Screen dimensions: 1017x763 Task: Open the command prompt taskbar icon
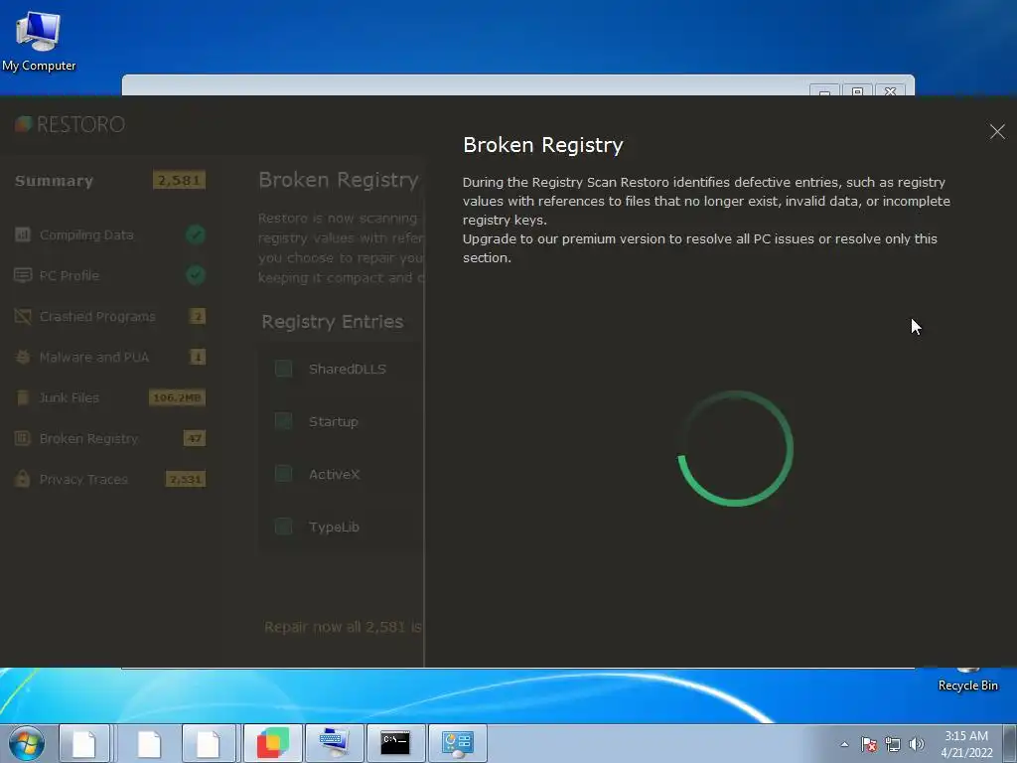click(395, 743)
